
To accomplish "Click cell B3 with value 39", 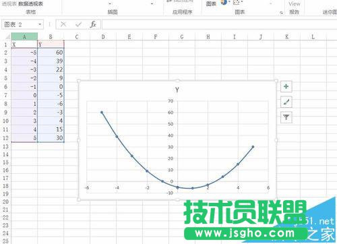I will point(51,61).
